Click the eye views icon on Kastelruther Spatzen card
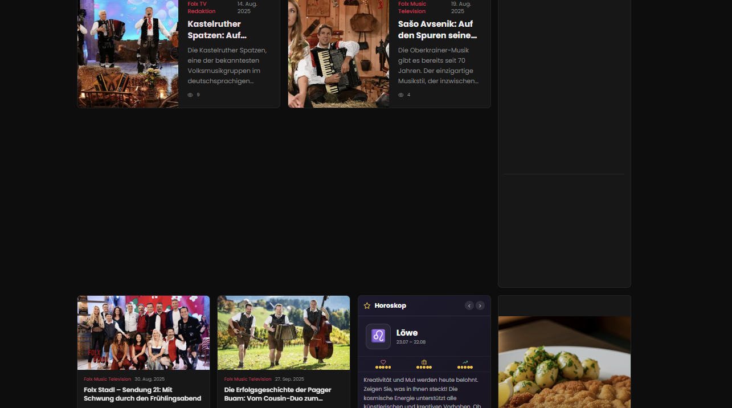The height and width of the screenshot is (408, 732). 190,95
